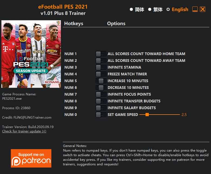The image size is (211, 174).
Task: Click the NUM 3 hotkey label
Action: 71,67
